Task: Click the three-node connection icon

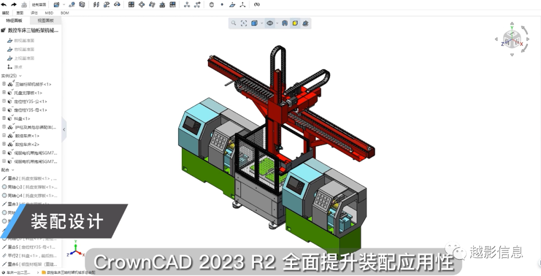Action: [187, 4]
